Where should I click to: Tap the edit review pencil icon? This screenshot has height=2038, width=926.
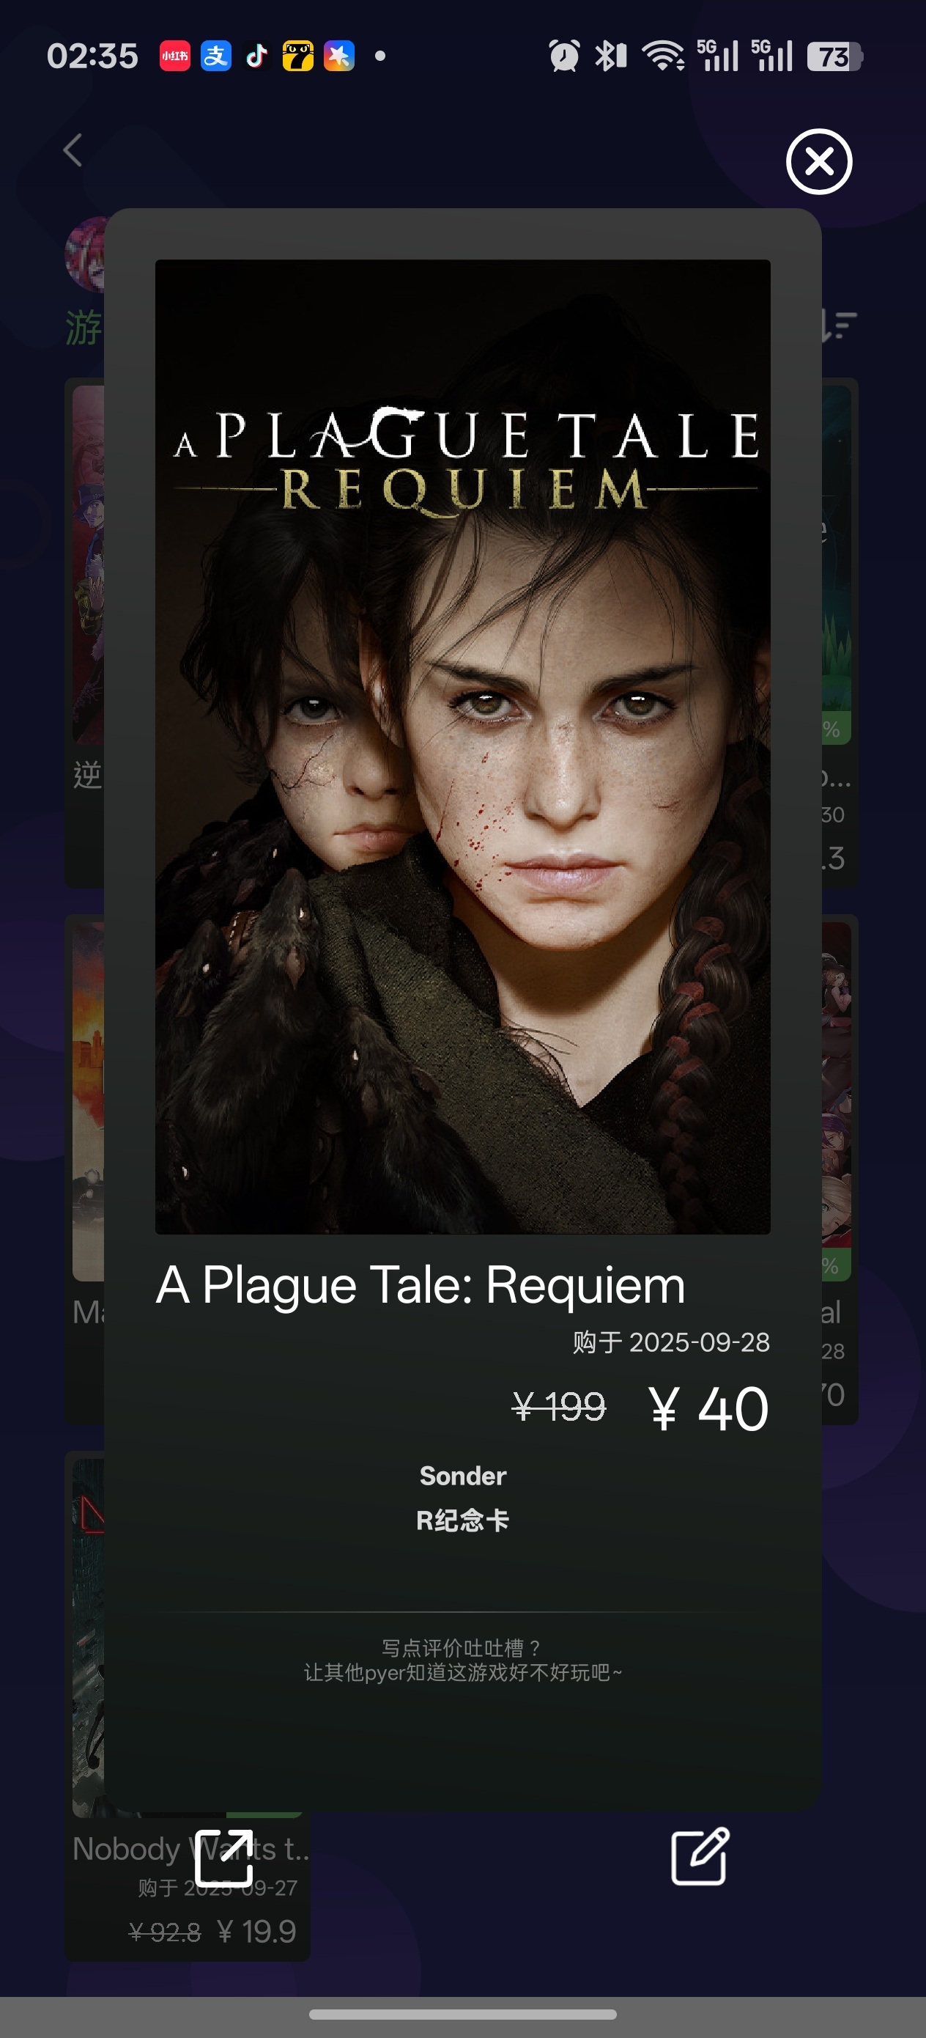coord(700,1856)
